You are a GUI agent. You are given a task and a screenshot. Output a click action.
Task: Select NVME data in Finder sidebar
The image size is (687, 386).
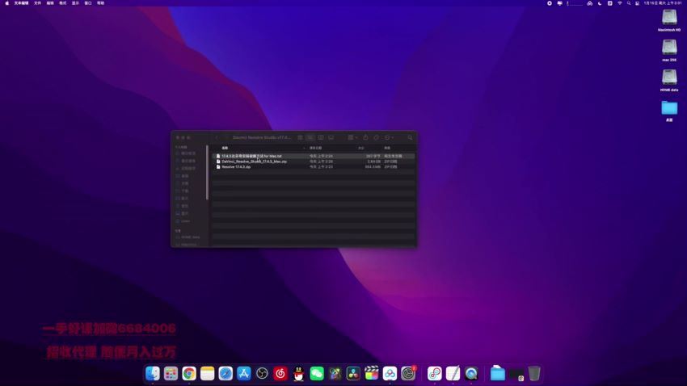tap(190, 237)
